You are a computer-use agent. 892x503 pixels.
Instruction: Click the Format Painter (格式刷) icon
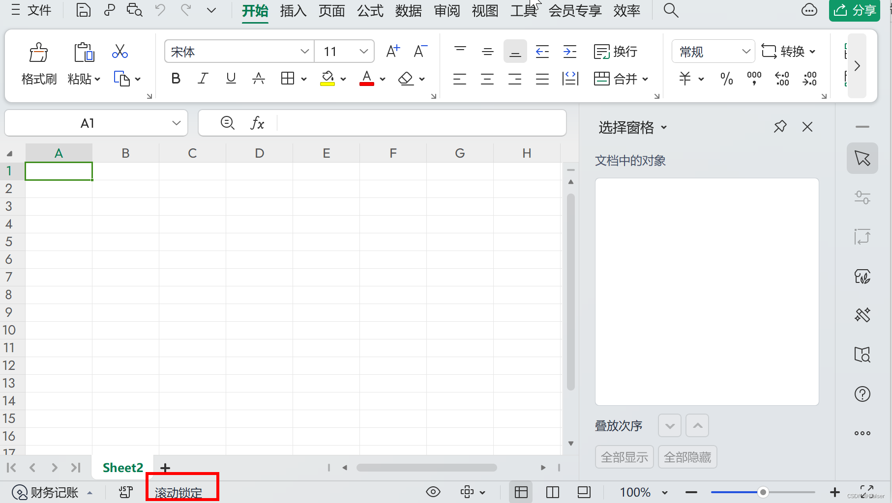tap(38, 52)
